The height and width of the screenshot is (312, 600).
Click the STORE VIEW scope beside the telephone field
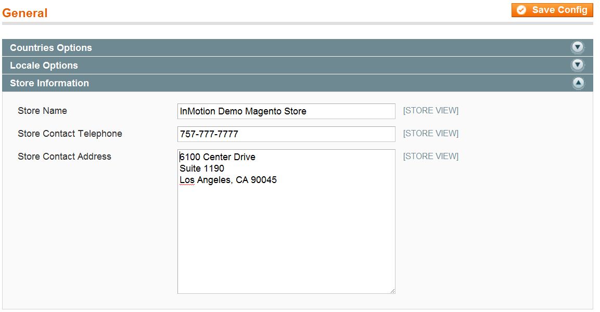pyautogui.click(x=430, y=134)
